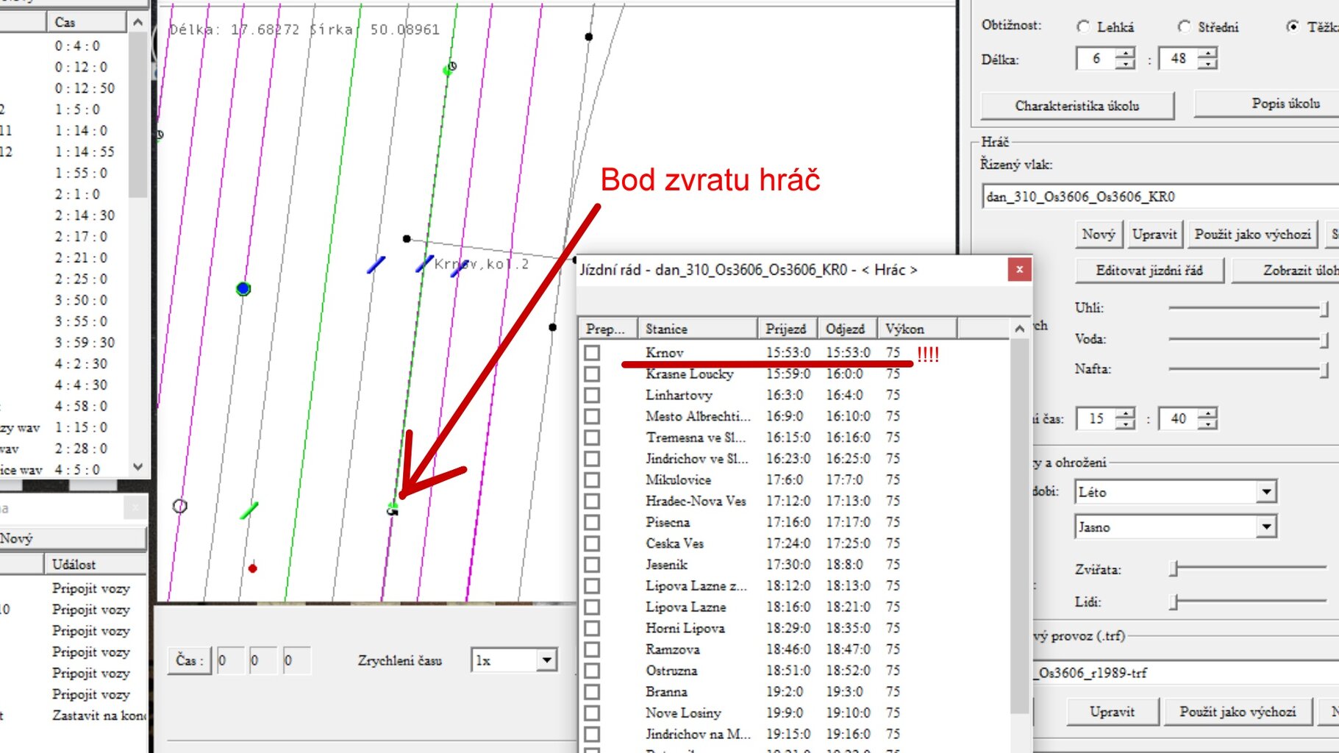
Task: Open the Léto season dropdown
Action: click(x=1265, y=492)
